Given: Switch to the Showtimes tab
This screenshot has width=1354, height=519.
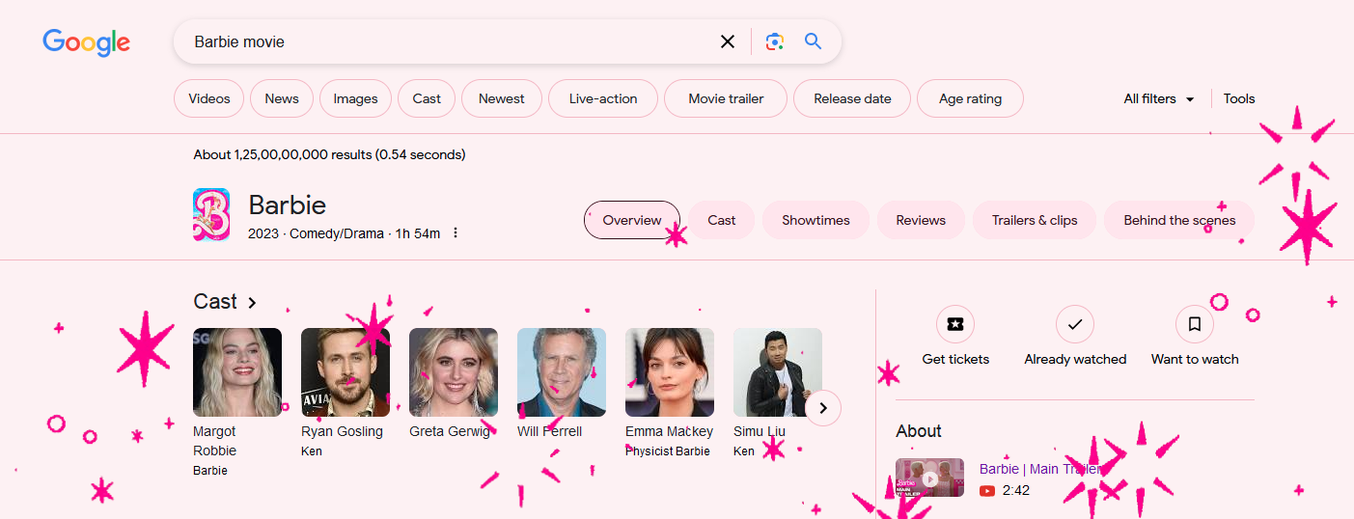Looking at the screenshot, I should click(815, 220).
